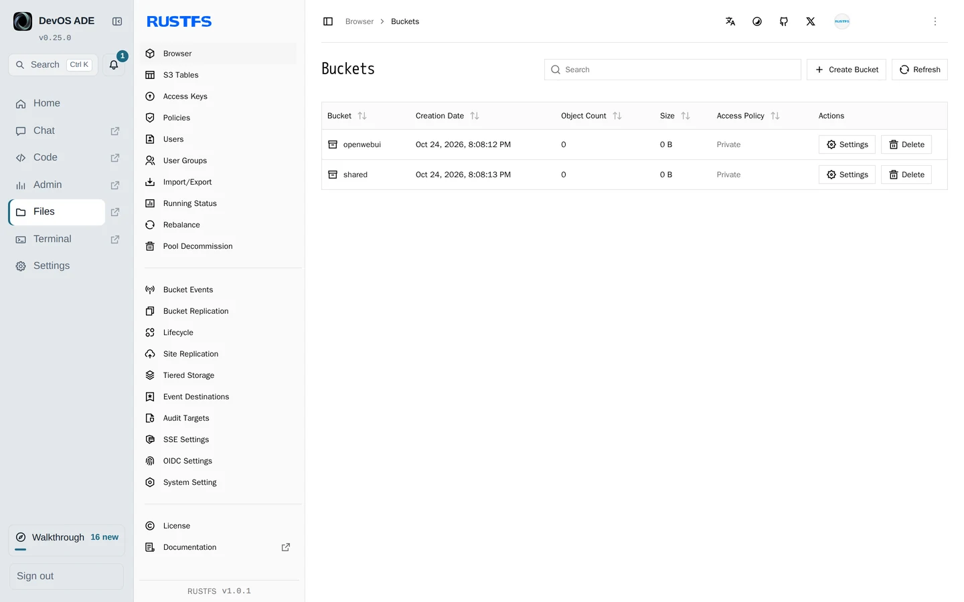Screen dimensions: 964x602
Task: Toggle the dark theme icon
Action: click(757, 21)
